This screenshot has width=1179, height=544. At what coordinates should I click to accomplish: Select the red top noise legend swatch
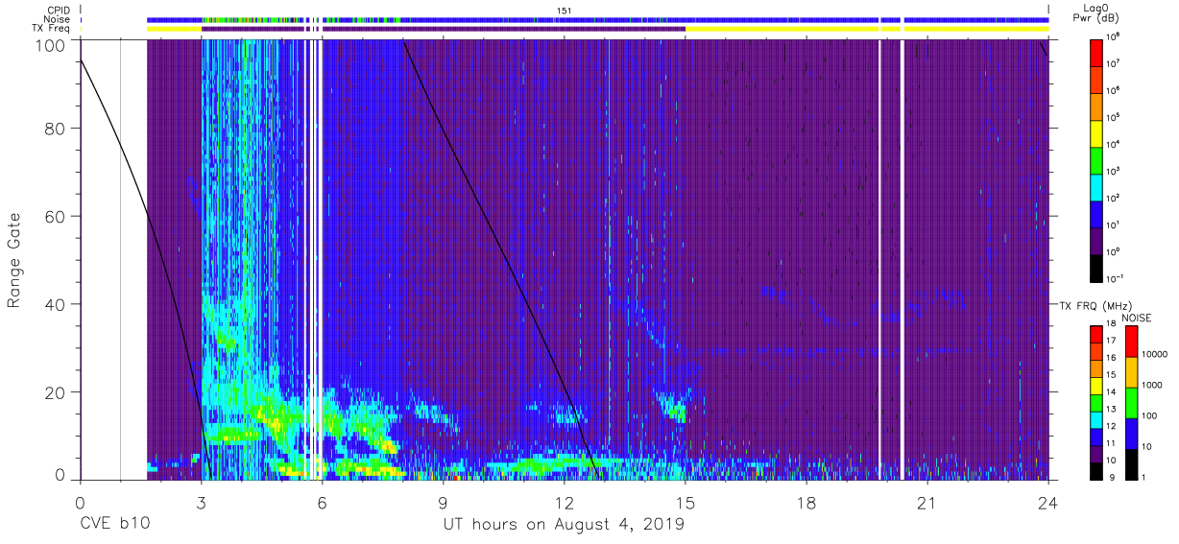[1131, 342]
